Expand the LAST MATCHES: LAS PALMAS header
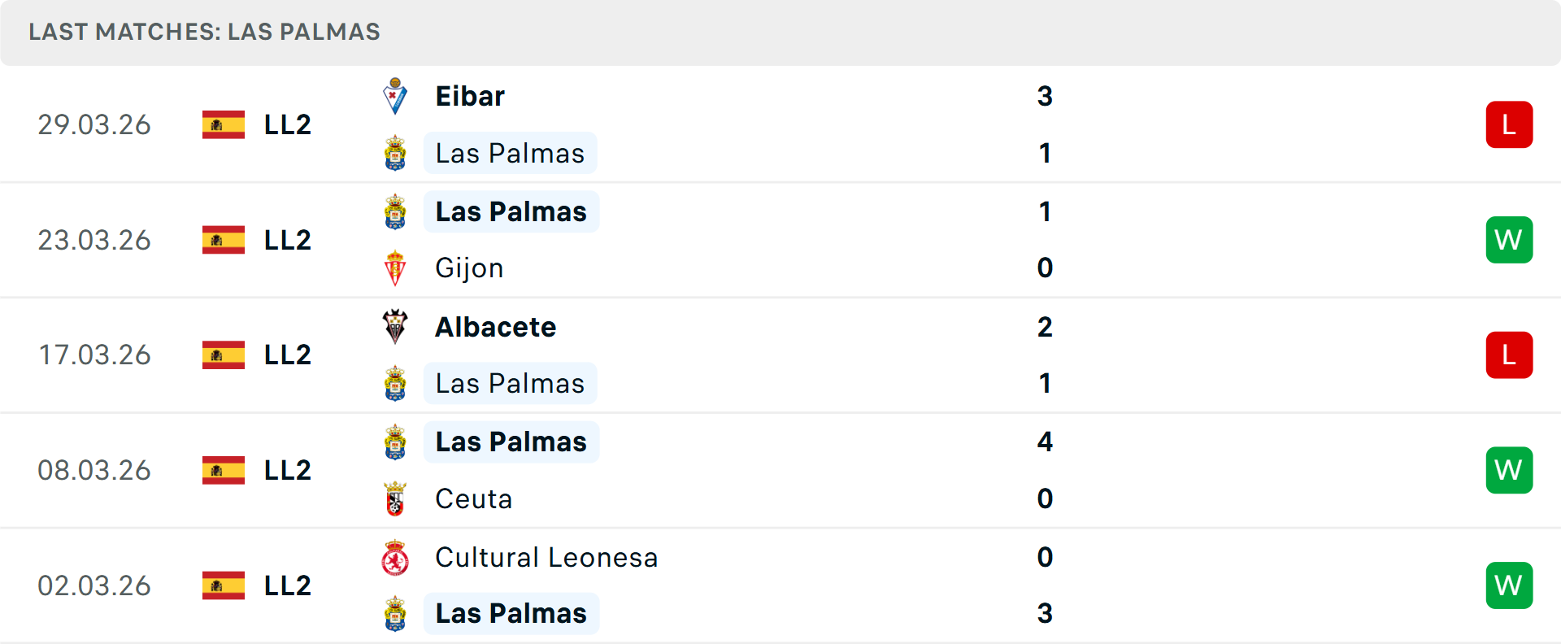The width and height of the screenshot is (1561, 644). coord(204,32)
